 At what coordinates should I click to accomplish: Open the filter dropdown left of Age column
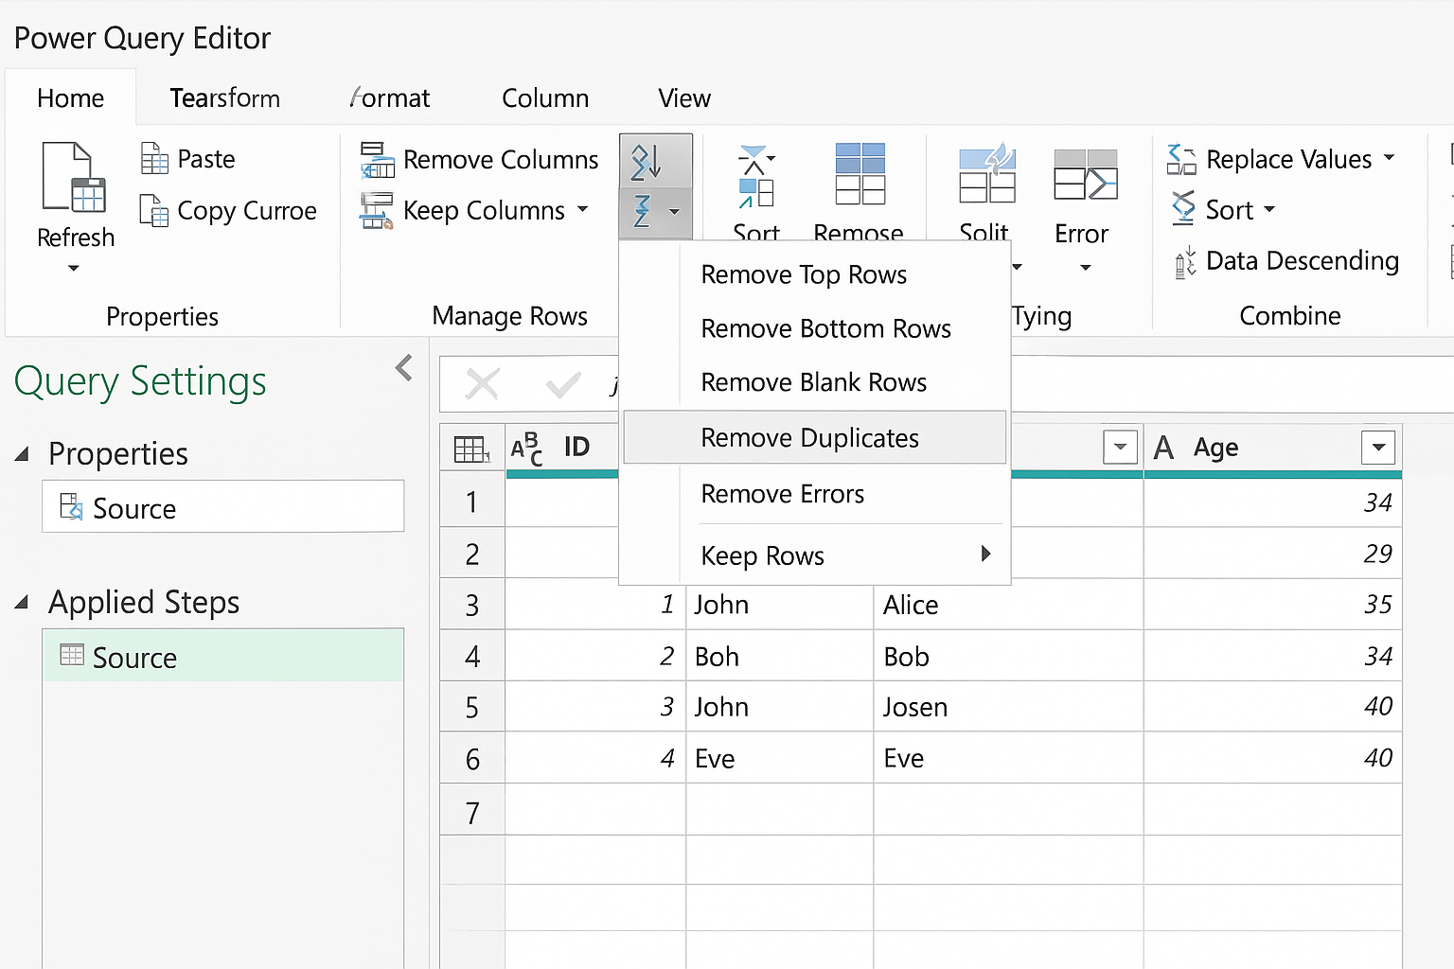tap(1121, 447)
